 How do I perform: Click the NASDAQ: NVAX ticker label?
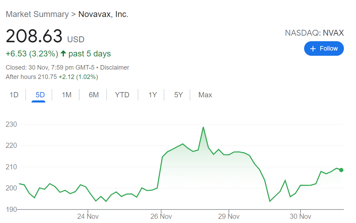(x=314, y=33)
